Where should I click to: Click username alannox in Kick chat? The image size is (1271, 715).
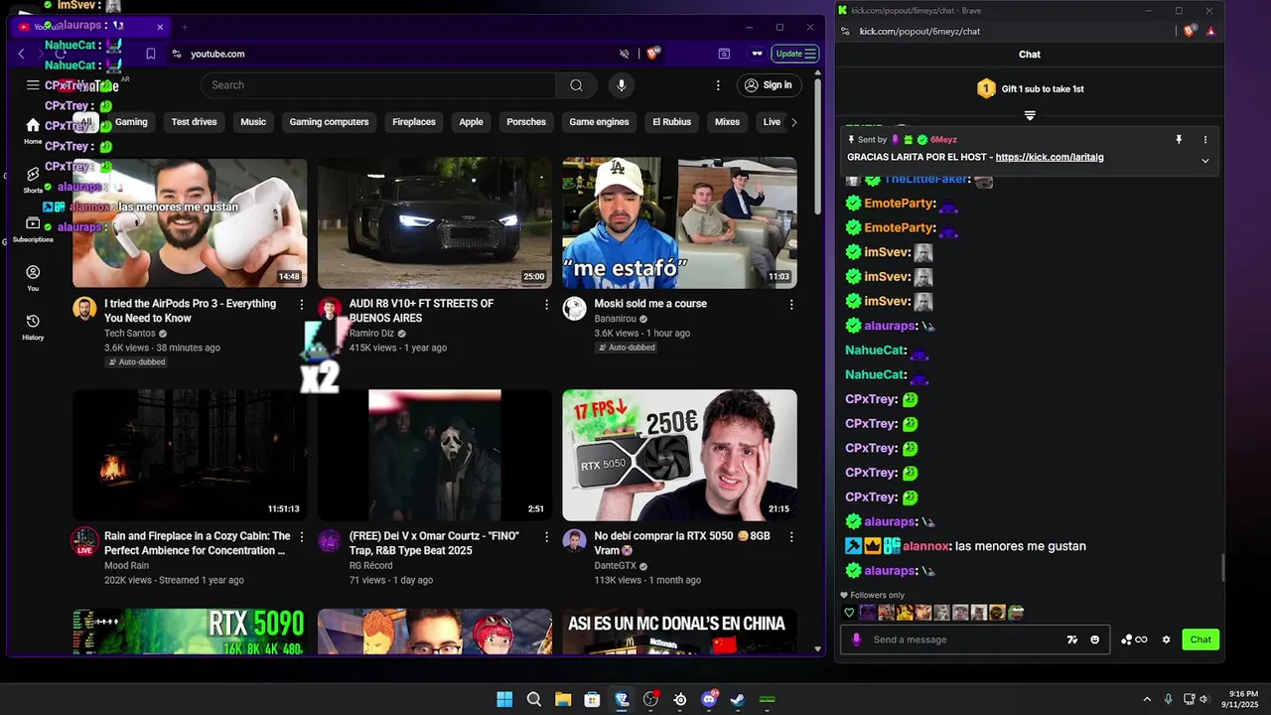coord(925,546)
